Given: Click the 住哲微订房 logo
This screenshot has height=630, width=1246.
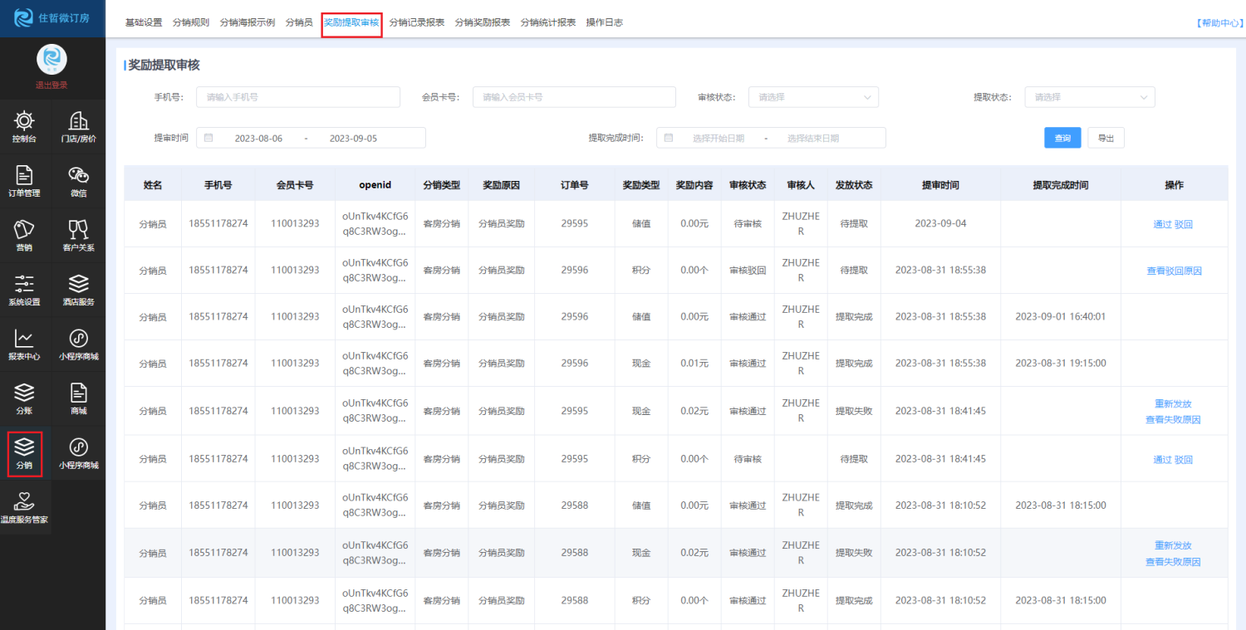Looking at the screenshot, I should 52,18.
